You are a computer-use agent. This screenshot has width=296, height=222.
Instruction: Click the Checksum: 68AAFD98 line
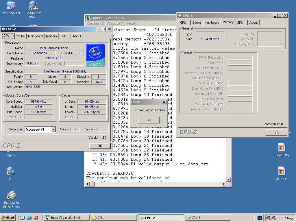coord(110,173)
